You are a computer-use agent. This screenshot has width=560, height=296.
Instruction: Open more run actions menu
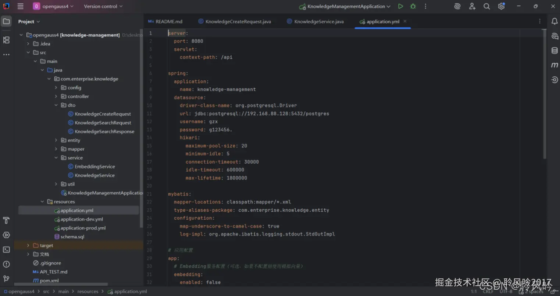tap(425, 6)
